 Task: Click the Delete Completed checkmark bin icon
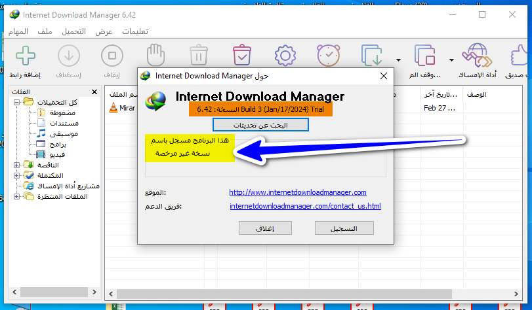click(243, 57)
